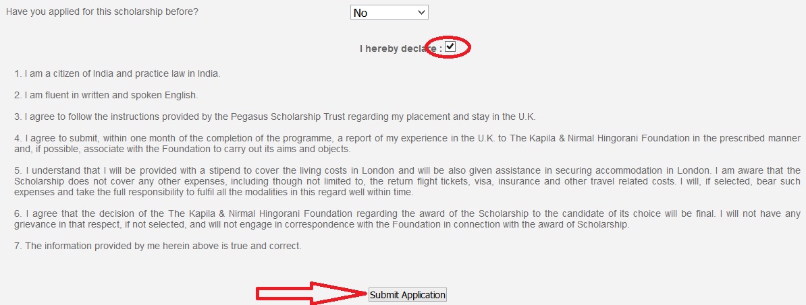806x305 pixels.
Task: Click the "Have you applied for this scholarship before?" label
Action: click(x=102, y=12)
